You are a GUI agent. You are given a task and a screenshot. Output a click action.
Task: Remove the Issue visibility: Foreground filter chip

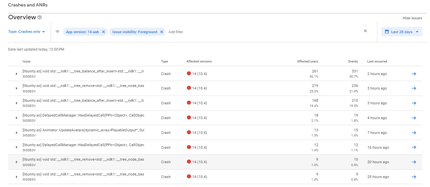tap(162, 32)
